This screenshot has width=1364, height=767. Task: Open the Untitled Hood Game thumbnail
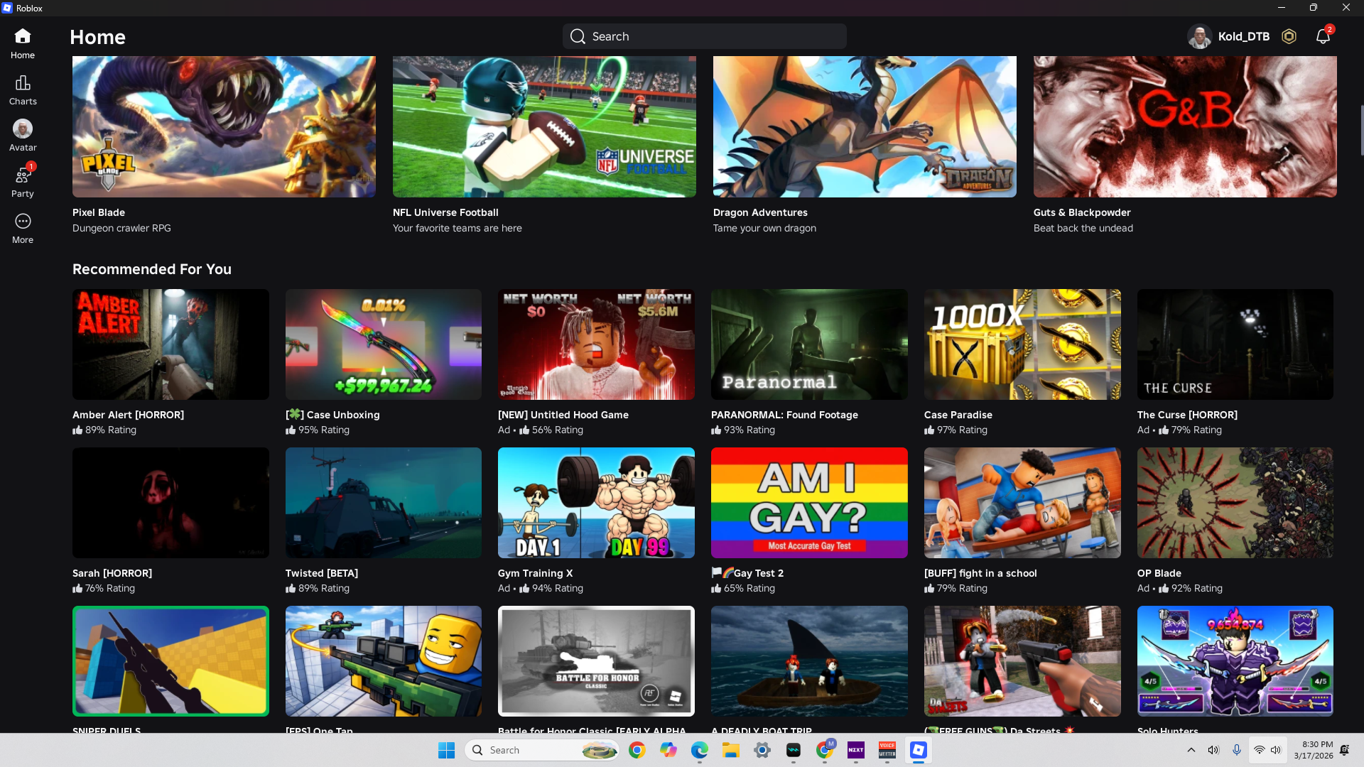596,344
